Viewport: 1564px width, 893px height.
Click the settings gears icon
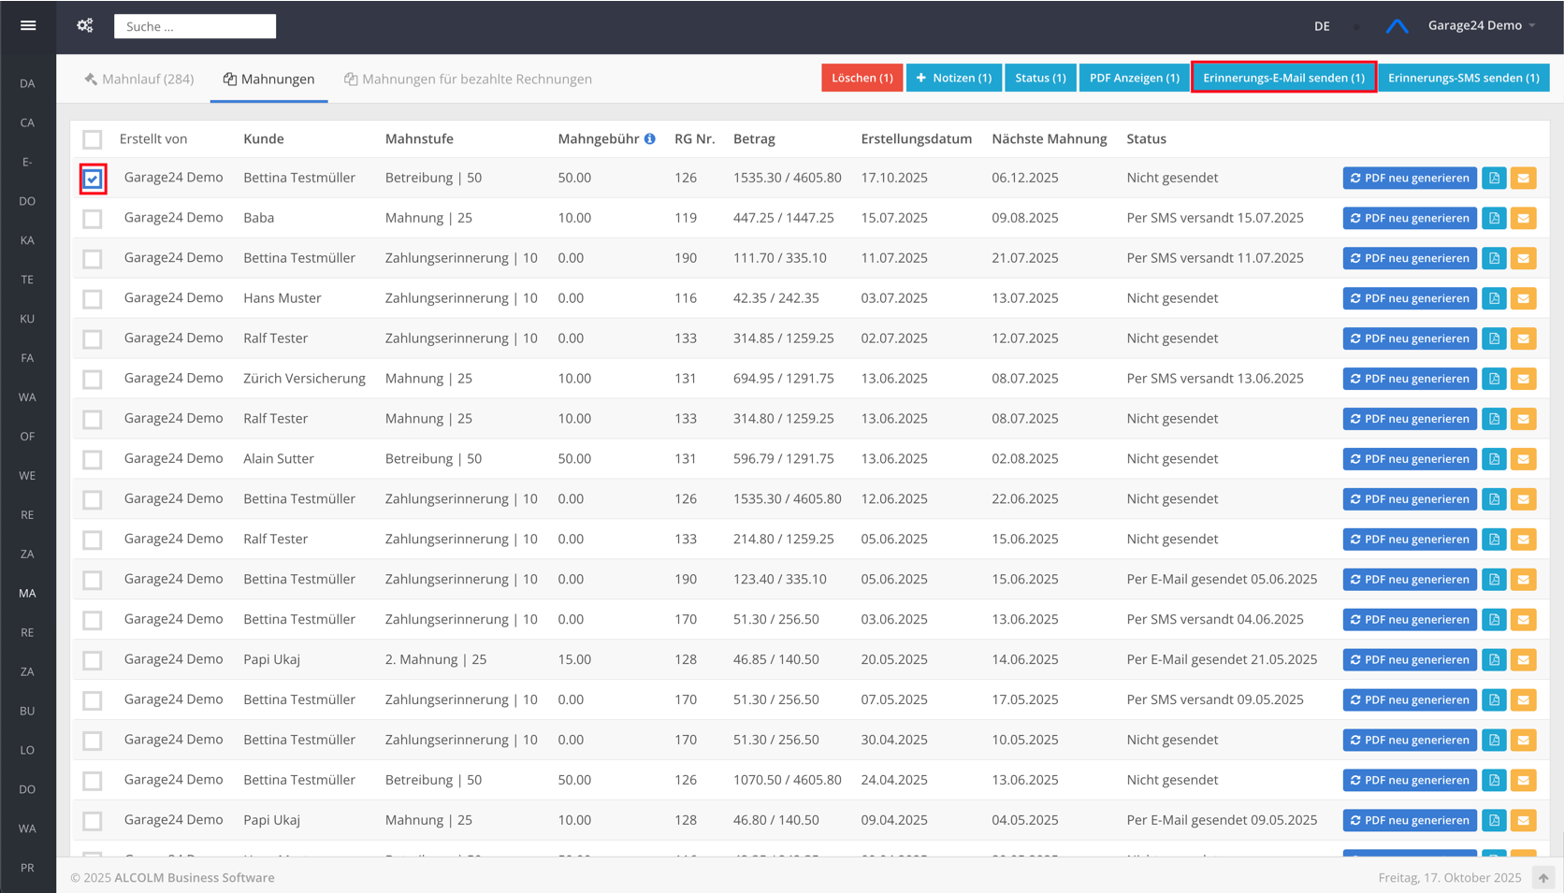[x=85, y=25]
